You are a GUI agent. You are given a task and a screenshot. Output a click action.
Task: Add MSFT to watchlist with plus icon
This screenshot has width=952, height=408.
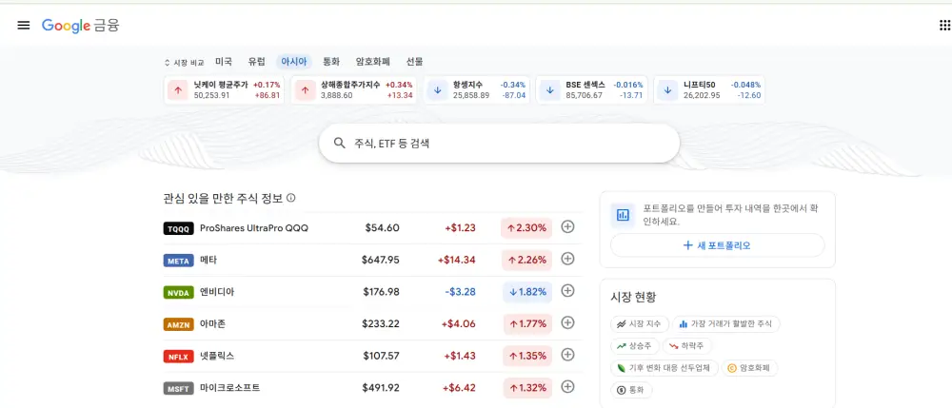(x=567, y=387)
